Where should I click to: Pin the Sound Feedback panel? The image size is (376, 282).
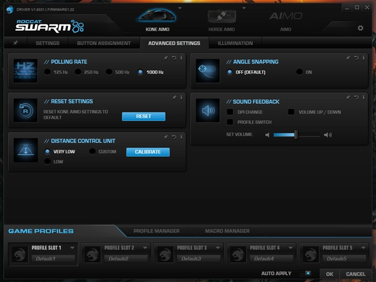tap(348, 97)
